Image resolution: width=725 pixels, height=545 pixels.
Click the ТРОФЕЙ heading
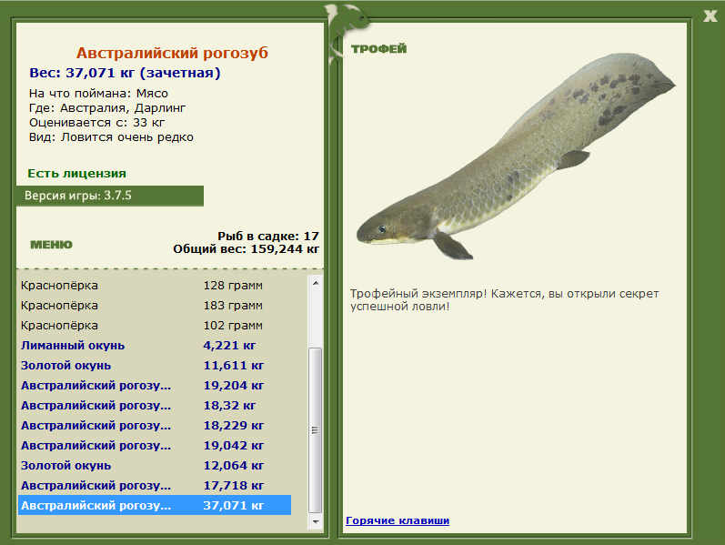coord(378,48)
